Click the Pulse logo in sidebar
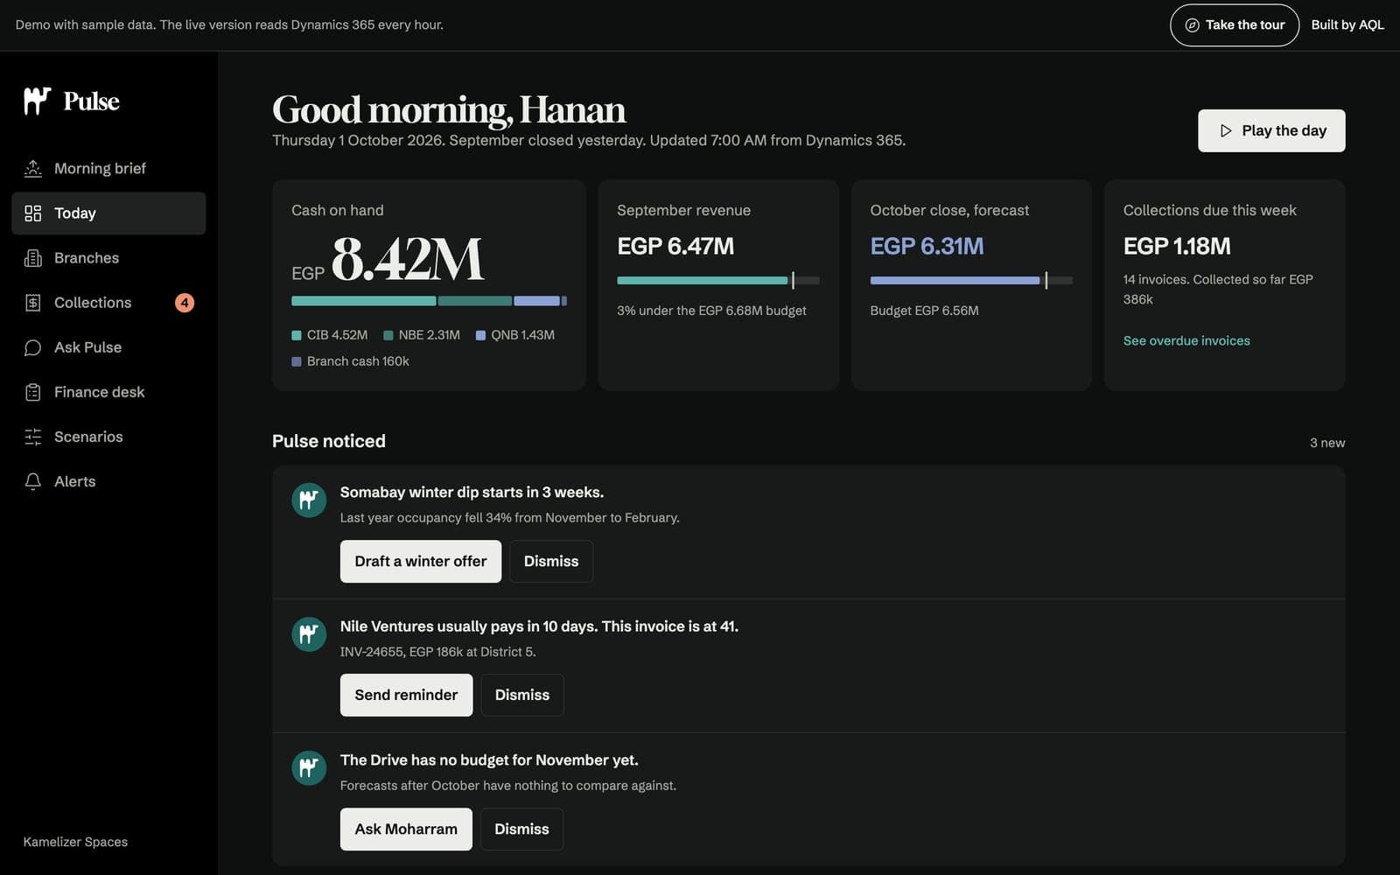This screenshot has height=875, width=1400. [x=72, y=101]
